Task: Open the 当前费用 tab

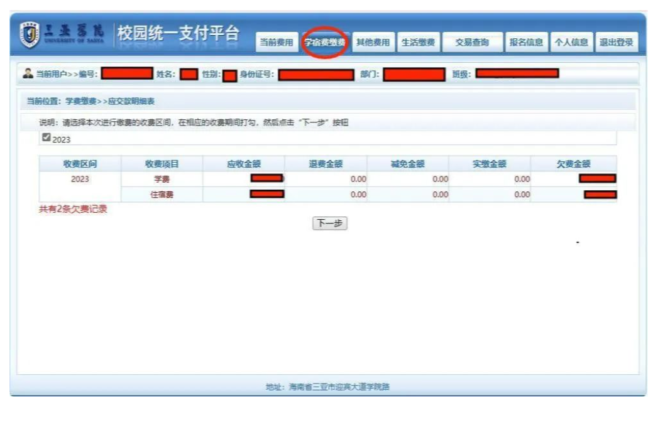Action: 277,43
